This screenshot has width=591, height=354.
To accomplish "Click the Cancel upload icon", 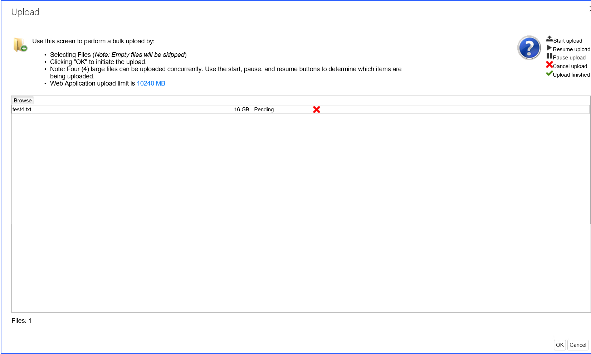I will pos(549,65).
